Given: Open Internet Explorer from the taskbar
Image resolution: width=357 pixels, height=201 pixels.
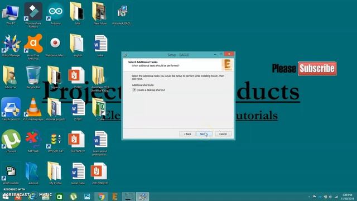Looking at the screenshot, I should click(x=33, y=196).
